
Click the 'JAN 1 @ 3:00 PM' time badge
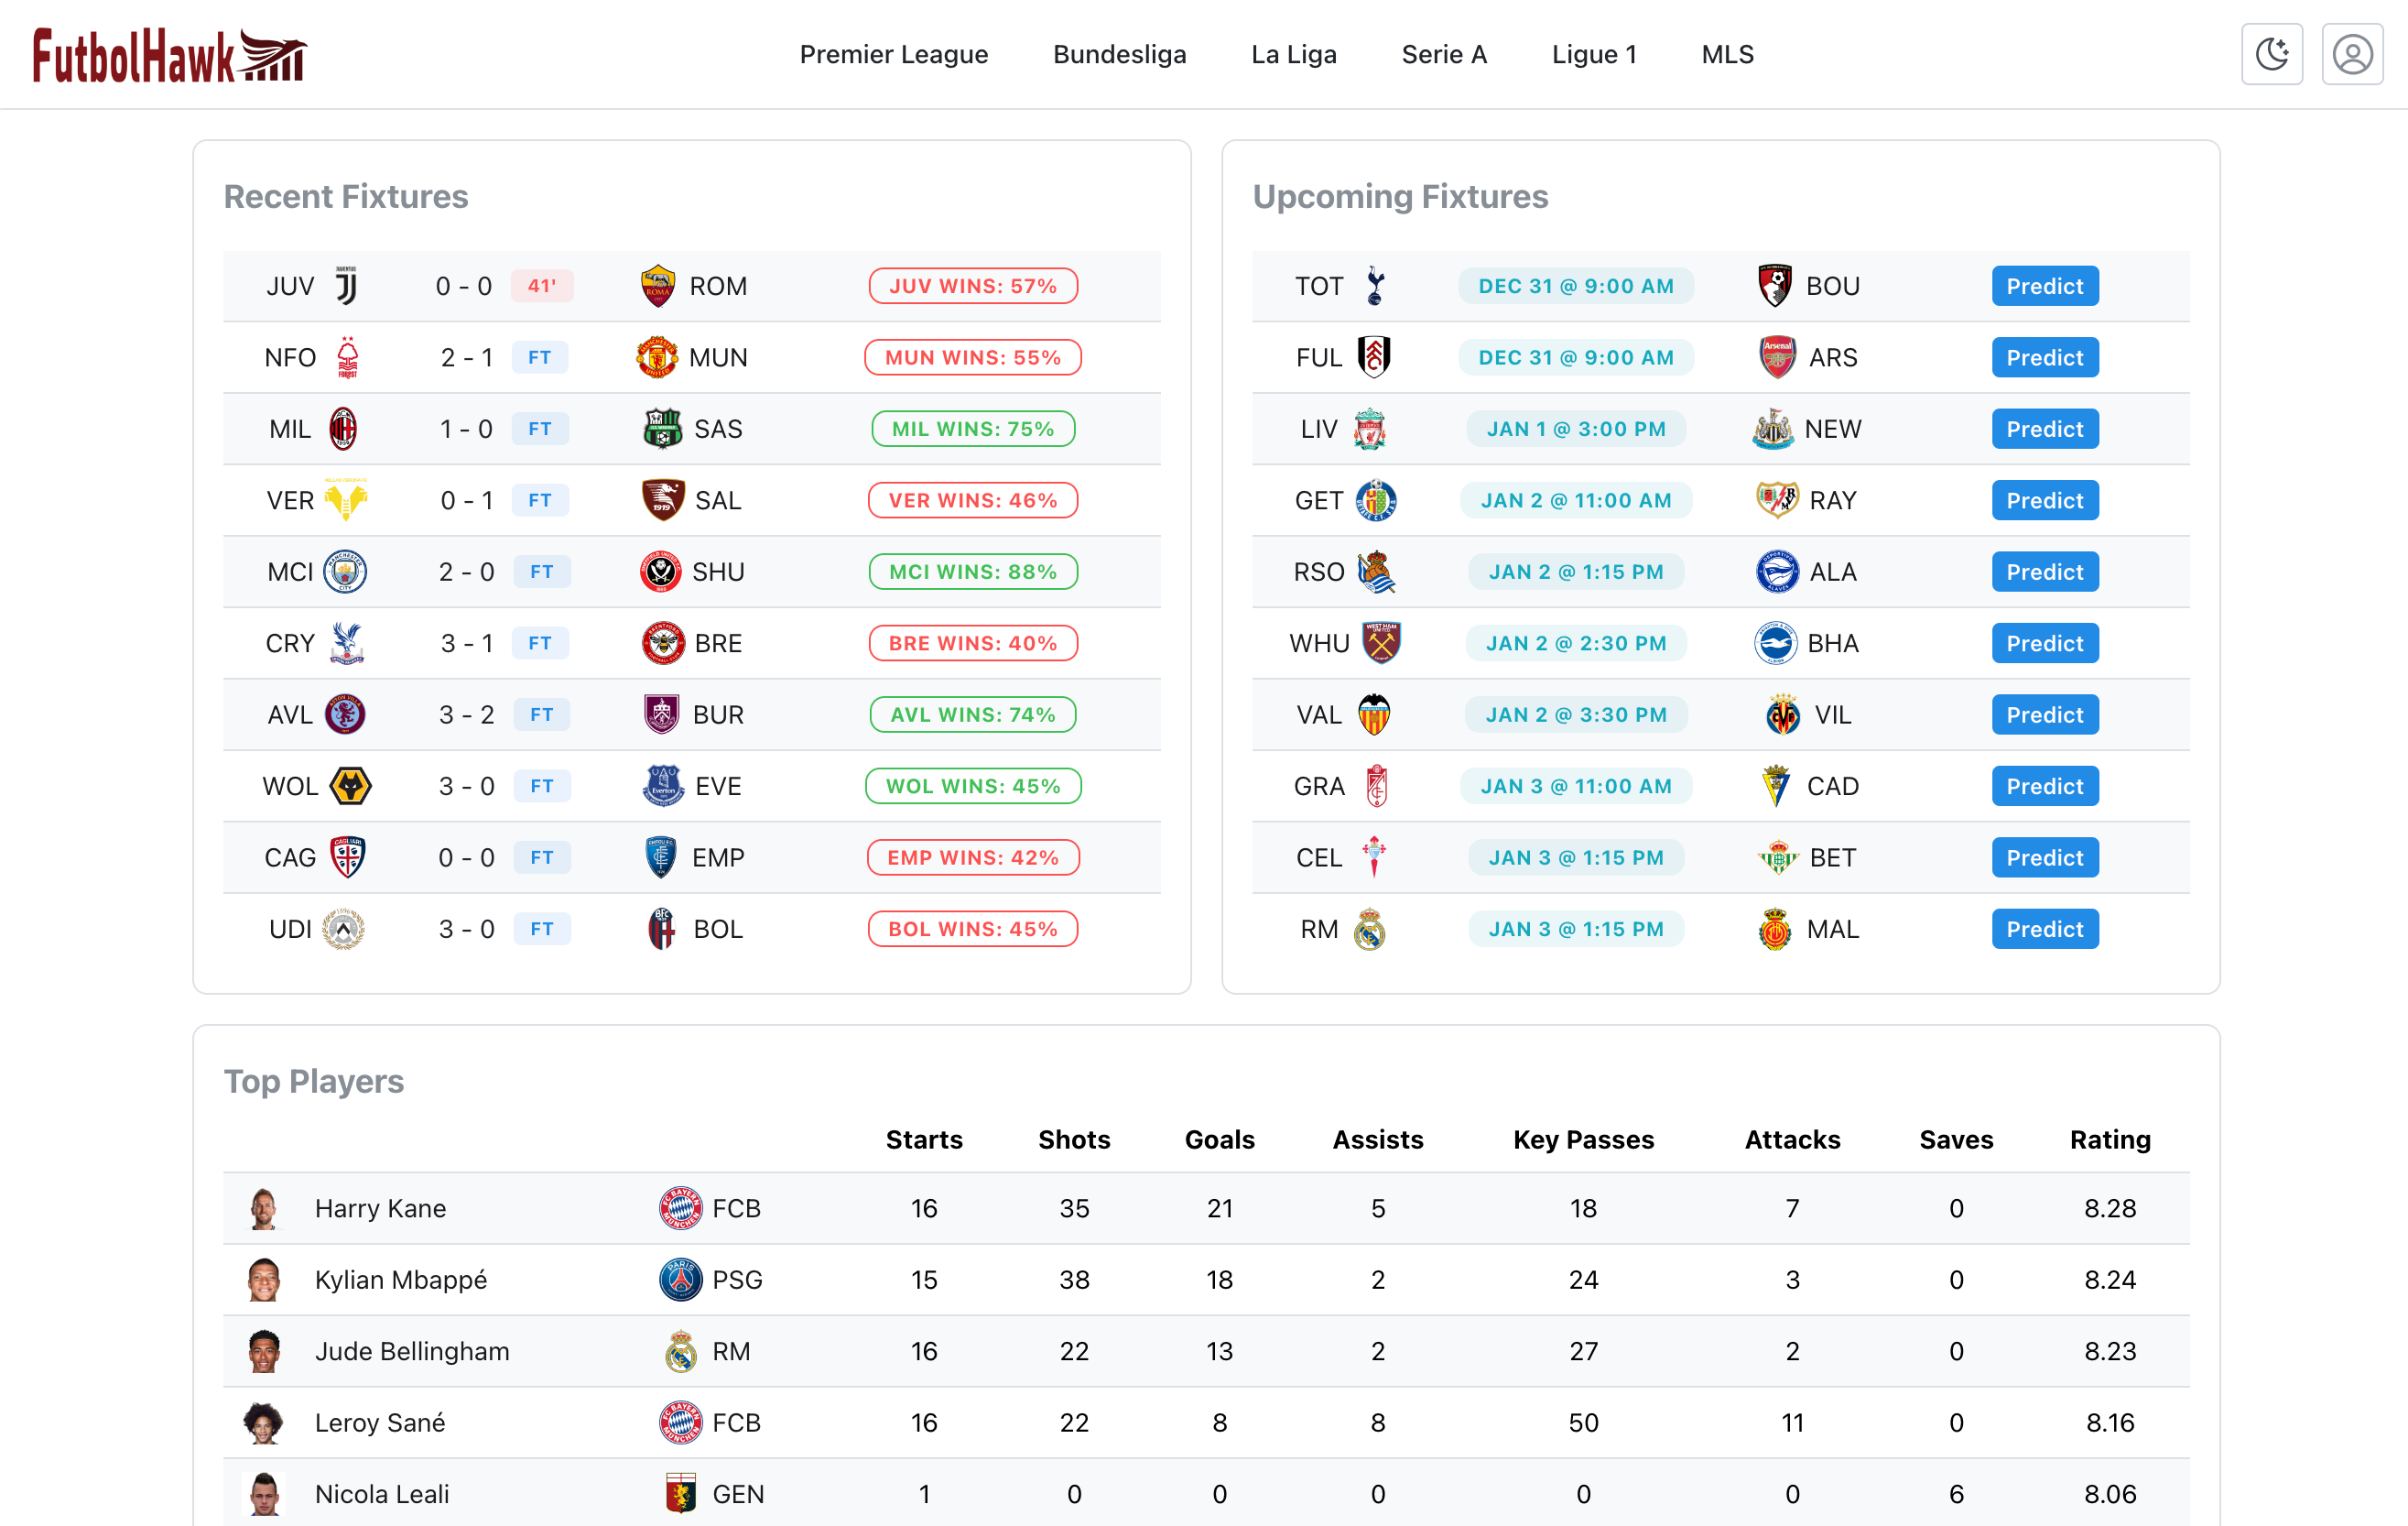[x=1575, y=430]
